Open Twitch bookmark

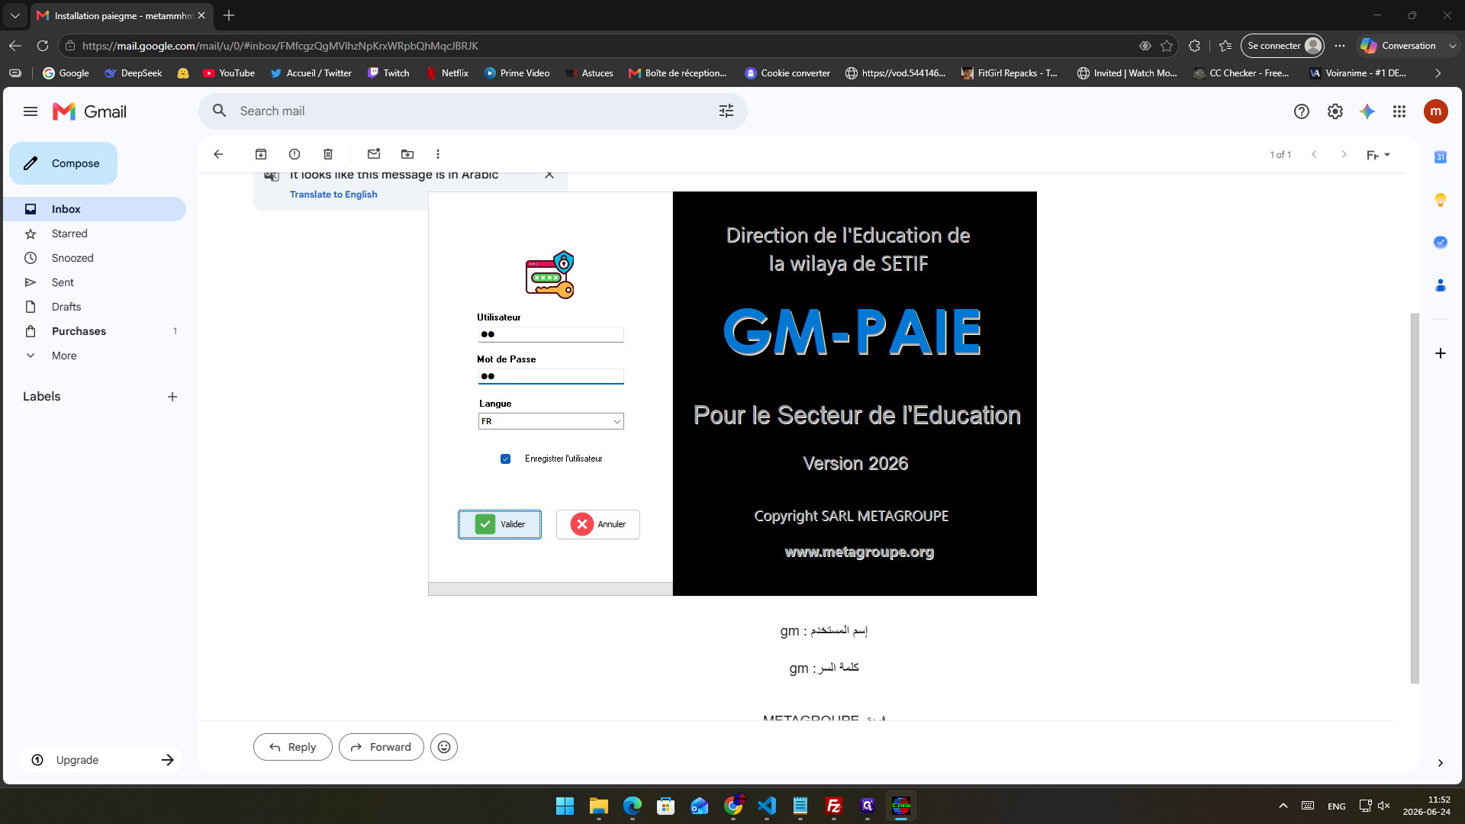point(388,73)
